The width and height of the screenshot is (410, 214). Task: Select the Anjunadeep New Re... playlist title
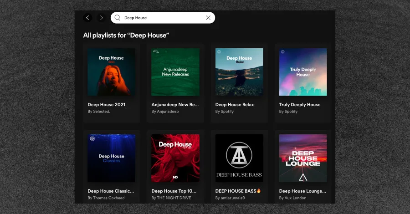click(175, 105)
